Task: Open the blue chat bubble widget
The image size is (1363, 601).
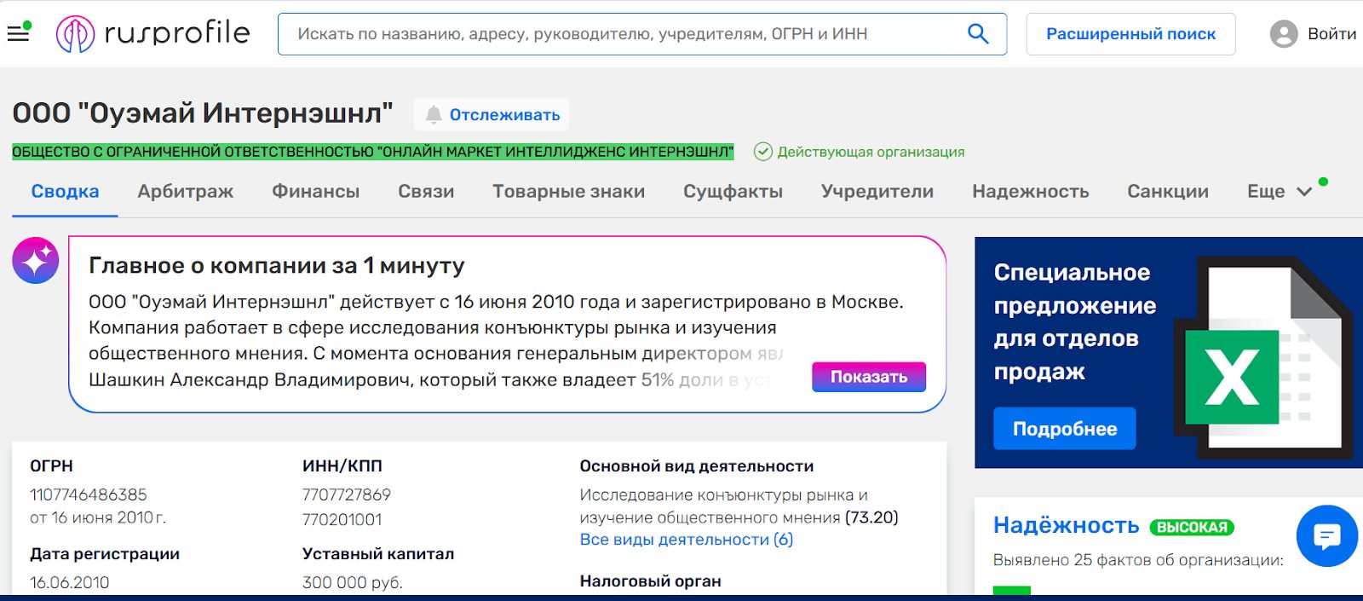Action: pos(1327,536)
